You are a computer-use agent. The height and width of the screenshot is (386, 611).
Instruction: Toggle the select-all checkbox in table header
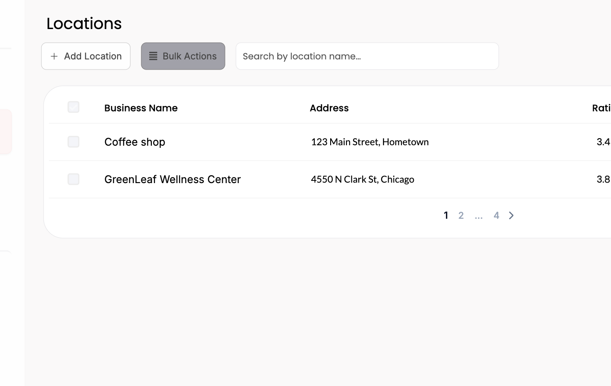coord(74,107)
